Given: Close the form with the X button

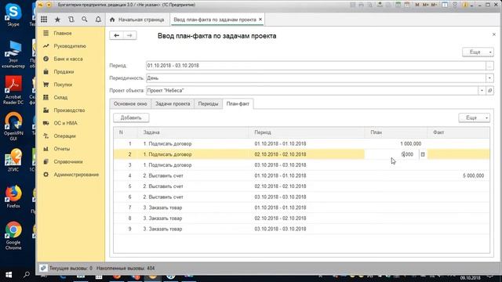Looking at the screenshot, I should coord(493,34).
